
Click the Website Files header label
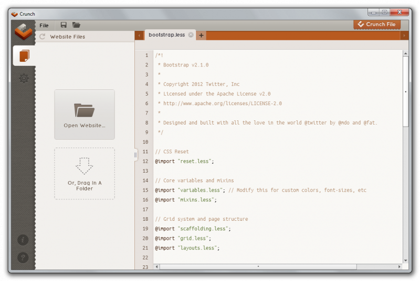coord(68,37)
